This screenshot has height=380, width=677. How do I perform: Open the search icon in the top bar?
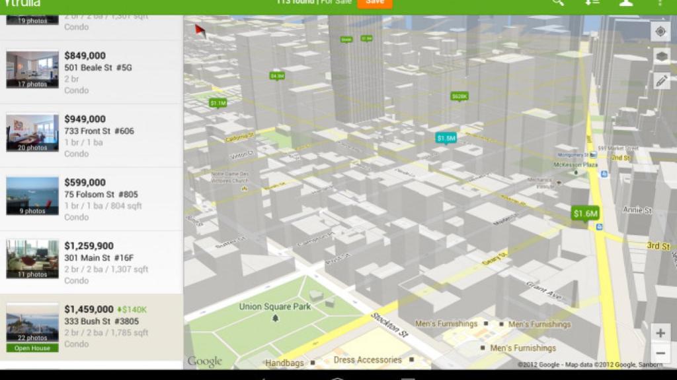[x=557, y=3]
